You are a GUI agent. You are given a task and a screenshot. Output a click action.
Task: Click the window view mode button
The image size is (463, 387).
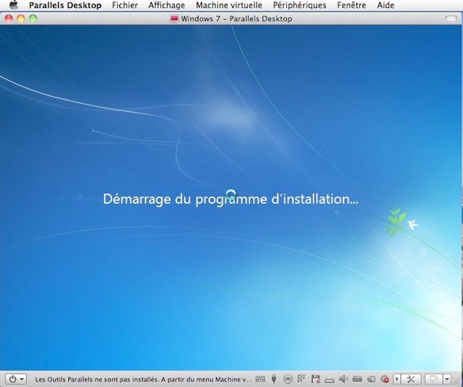[434, 379]
